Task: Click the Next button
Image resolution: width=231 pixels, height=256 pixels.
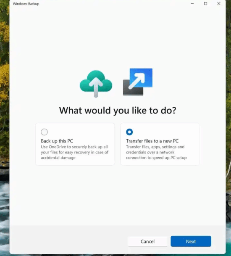Action: [x=191, y=241]
